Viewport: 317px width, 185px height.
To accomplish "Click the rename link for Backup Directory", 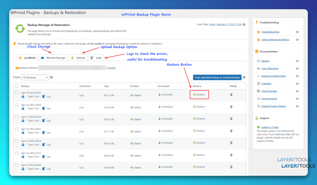I will coord(111,68).
